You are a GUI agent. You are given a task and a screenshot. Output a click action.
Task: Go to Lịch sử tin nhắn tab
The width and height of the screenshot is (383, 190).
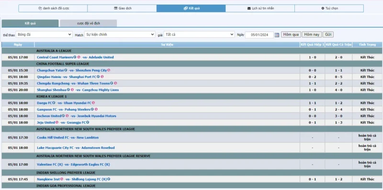click(x=260, y=8)
